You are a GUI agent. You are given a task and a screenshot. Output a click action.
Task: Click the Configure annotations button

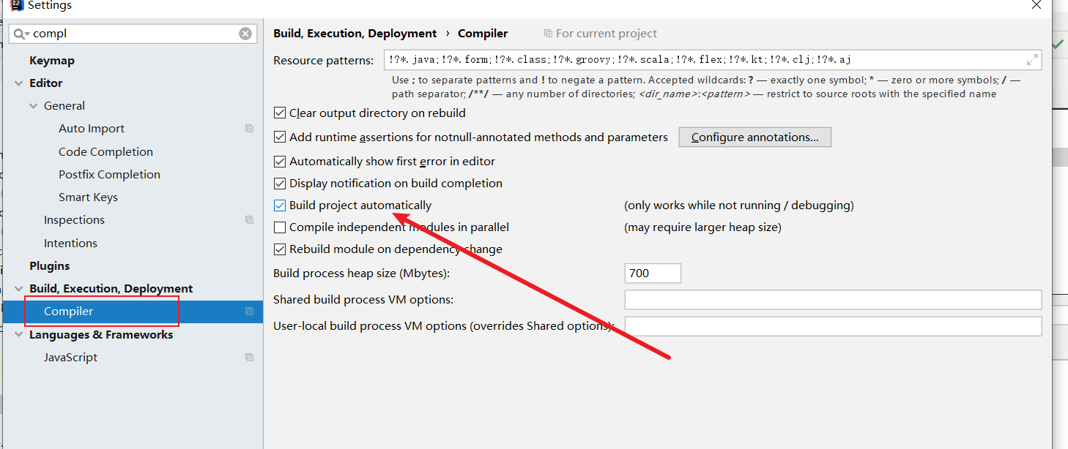tap(754, 137)
